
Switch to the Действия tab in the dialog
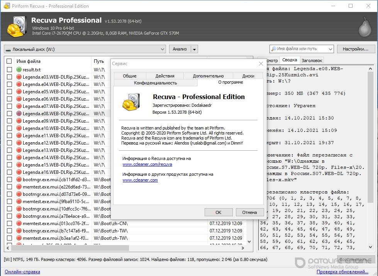(165, 76)
